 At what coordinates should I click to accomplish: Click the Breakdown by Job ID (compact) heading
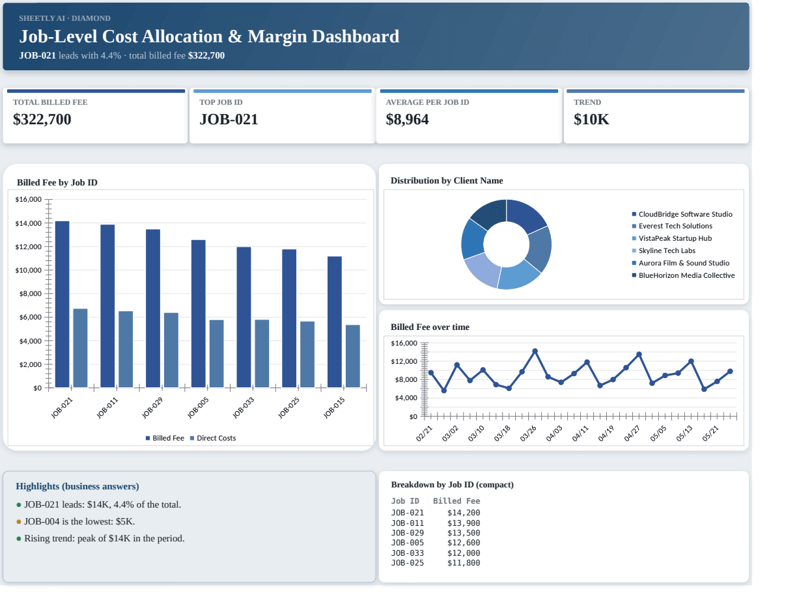[452, 485]
